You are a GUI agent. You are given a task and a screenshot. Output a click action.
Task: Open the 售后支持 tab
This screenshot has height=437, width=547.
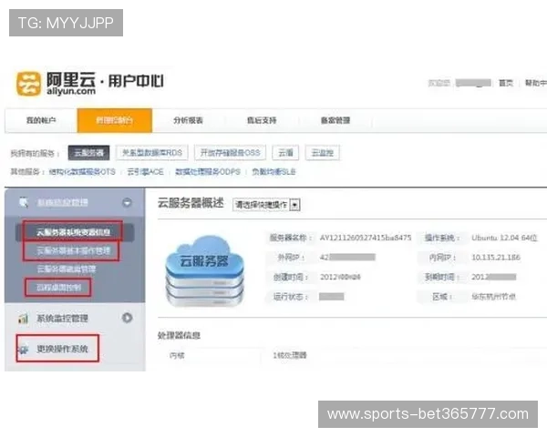(x=262, y=120)
